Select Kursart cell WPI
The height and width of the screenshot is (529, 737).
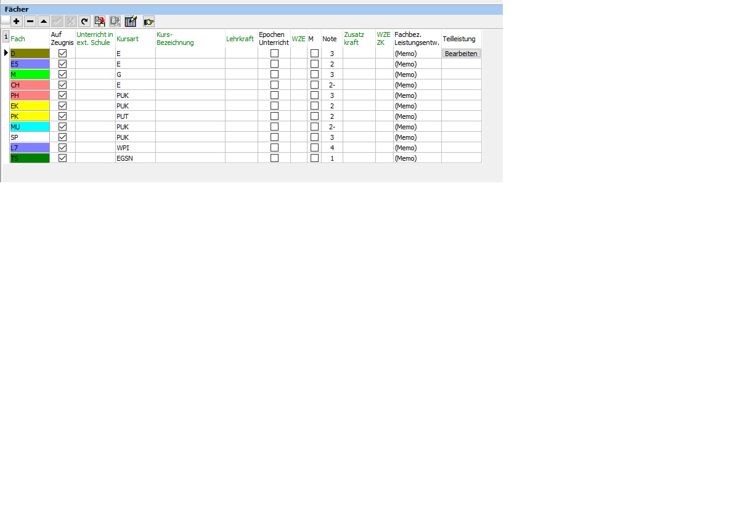point(136,148)
